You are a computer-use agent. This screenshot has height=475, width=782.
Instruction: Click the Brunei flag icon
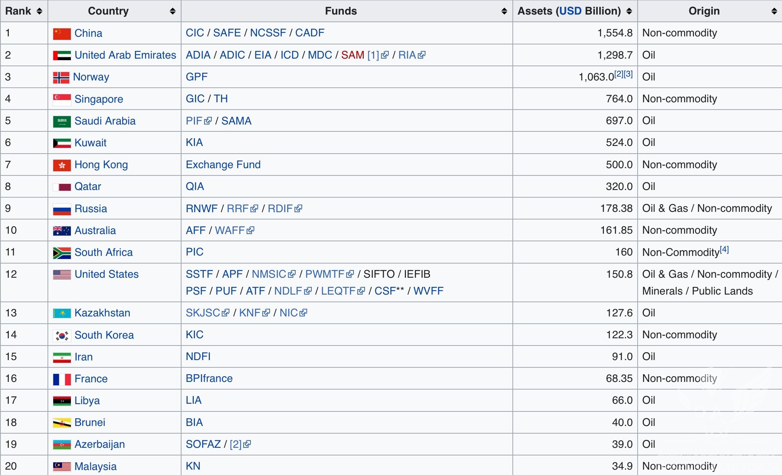coord(62,423)
